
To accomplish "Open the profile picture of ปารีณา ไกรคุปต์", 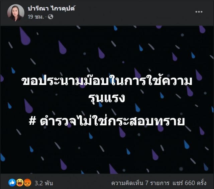I will coord(16,13).
